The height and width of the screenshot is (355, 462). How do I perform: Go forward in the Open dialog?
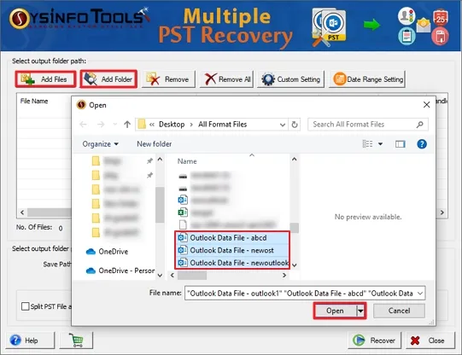click(x=101, y=125)
